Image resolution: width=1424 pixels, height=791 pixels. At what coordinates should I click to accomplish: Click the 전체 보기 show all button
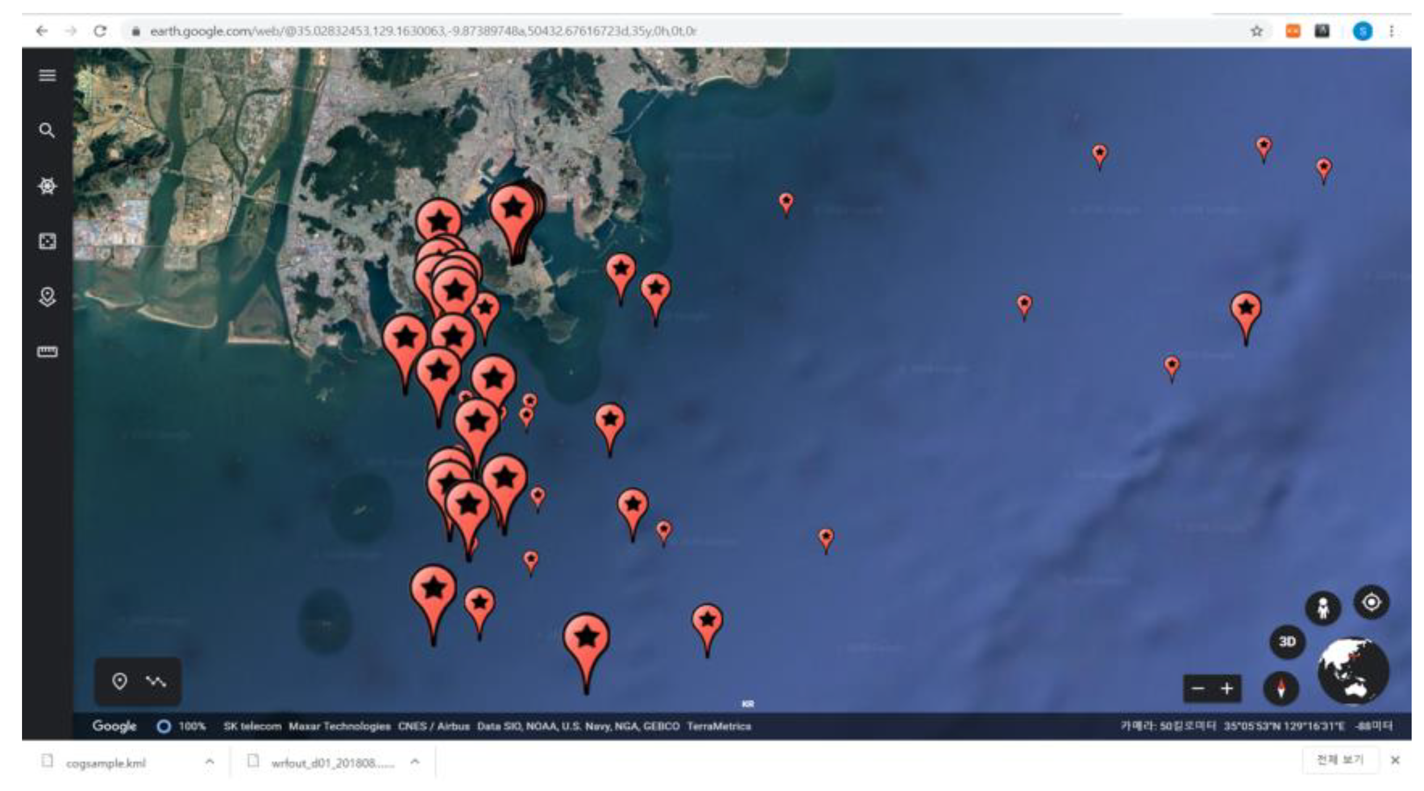pos(1340,760)
